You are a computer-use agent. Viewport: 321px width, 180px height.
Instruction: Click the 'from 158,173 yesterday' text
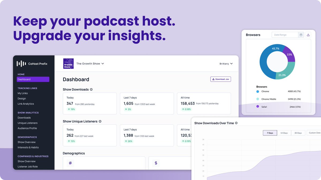[x=207, y=104]
